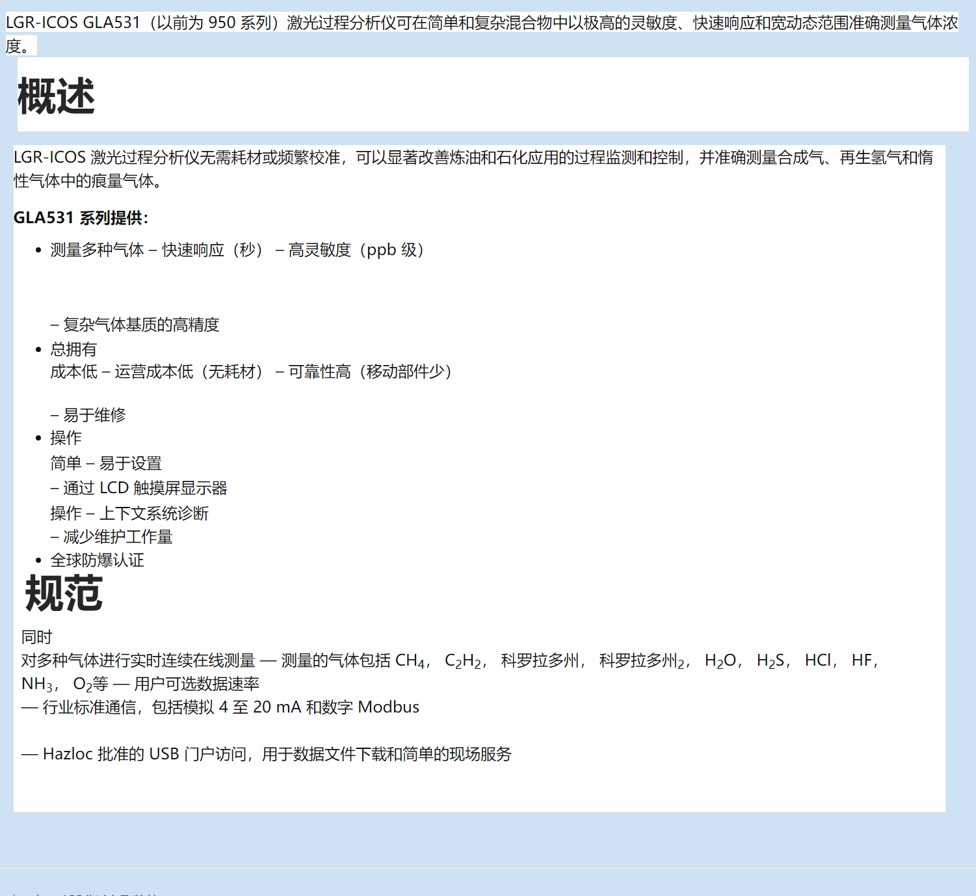Click the LGR-ICOS GLA531 intro paragraph at top
This screenshot has height=896, width=976.
tap(481, 23)
